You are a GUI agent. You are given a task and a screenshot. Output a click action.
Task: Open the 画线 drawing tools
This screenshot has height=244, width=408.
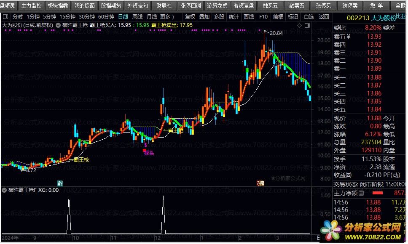pyautogui.click(x=249, y=17)
